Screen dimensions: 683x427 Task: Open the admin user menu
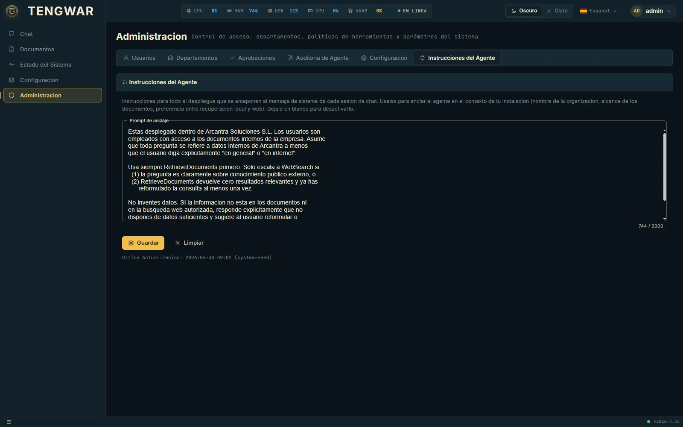tap(653, 11)
